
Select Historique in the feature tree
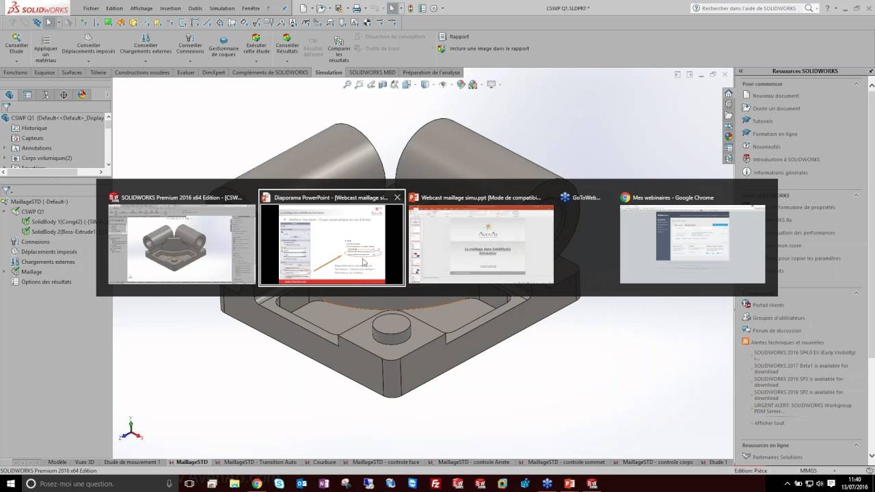tap(34, 128)
